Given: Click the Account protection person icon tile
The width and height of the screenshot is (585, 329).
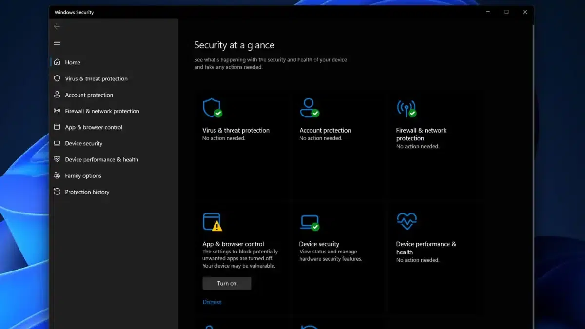Looking at the screenshot, I should (309, 108).
